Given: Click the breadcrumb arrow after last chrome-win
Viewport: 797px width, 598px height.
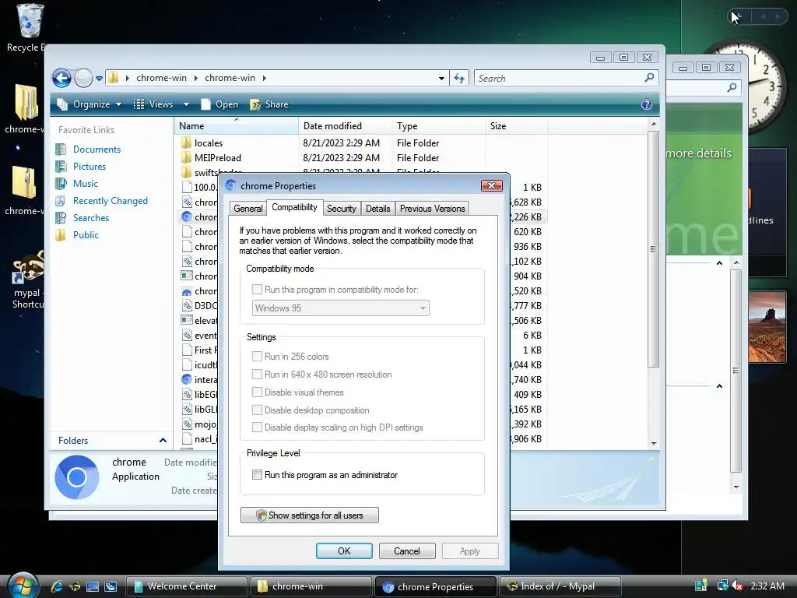Looking at the screenshot, I should [265, 78].
